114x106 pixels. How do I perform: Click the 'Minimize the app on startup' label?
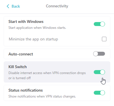click(x=33, y=39)
